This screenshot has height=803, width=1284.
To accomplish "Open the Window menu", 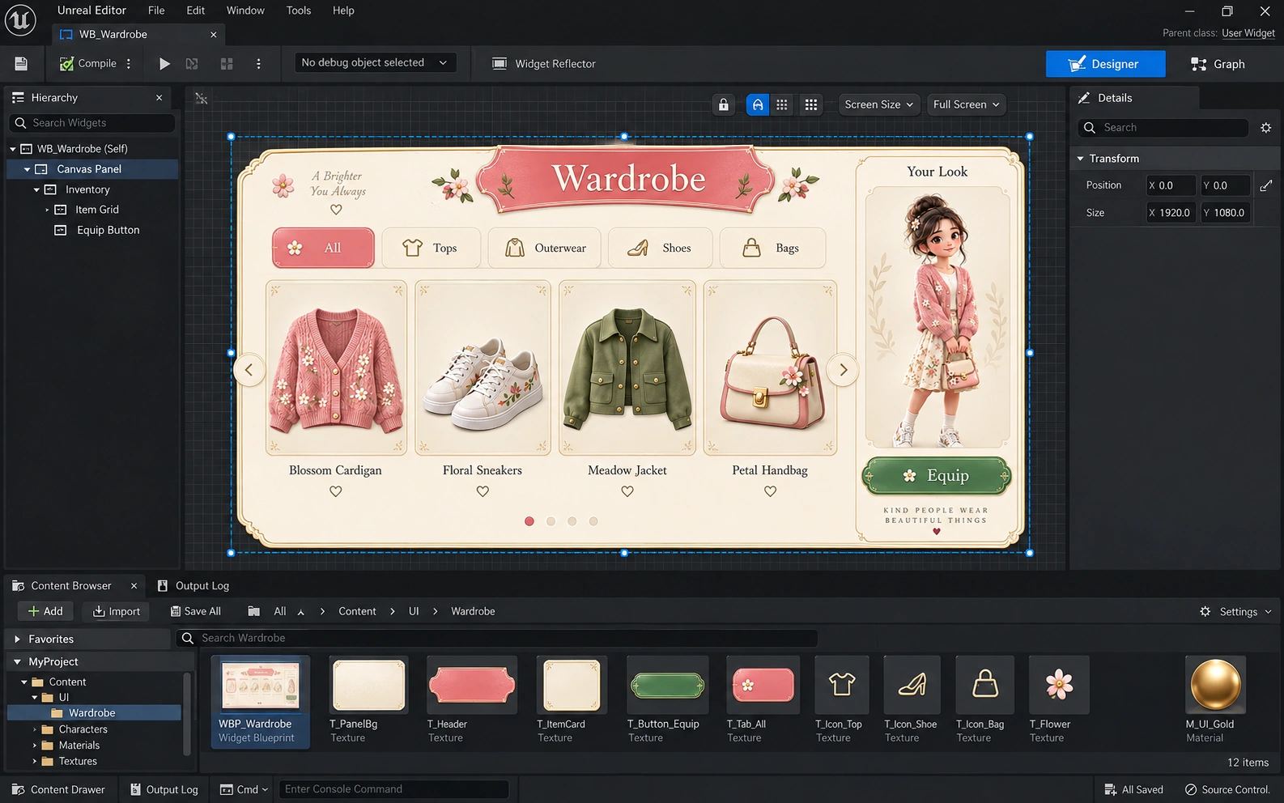I will pyautogui.click(x=245, y=11).
